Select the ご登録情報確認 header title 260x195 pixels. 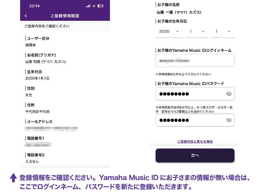tap(65, 16)
